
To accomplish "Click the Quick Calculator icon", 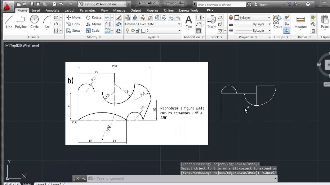I will click(313, 31).
